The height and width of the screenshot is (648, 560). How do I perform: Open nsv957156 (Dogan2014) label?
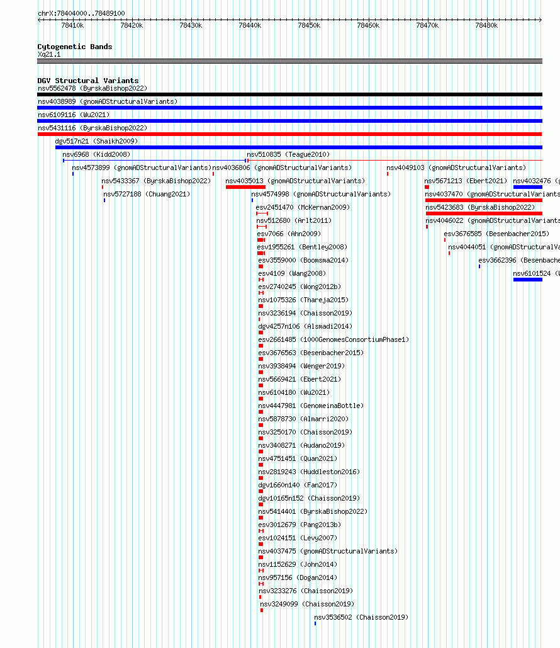point(298,577)
